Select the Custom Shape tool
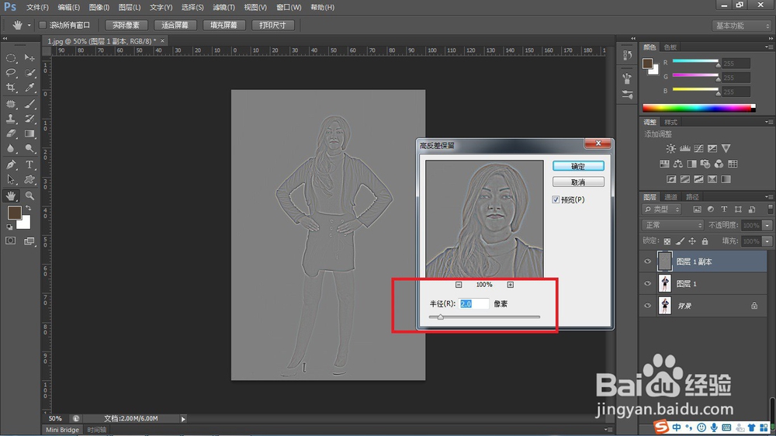Screen dimensions: 776x436 point(29,180)
